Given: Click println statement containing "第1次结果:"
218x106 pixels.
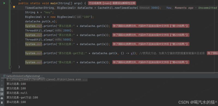Looking at the screenshot, I should [x=68, y=26].
